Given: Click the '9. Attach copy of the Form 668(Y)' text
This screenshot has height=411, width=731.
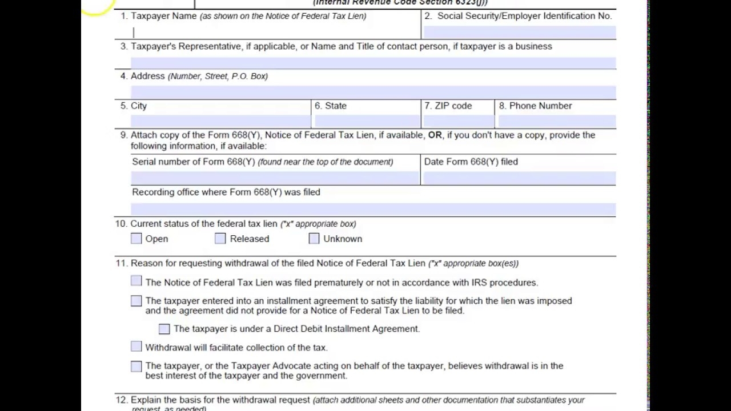Looking at the screenshot, I should coord(190,135).
